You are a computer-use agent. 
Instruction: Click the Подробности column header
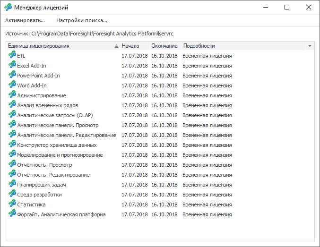(x=199, y=46)
